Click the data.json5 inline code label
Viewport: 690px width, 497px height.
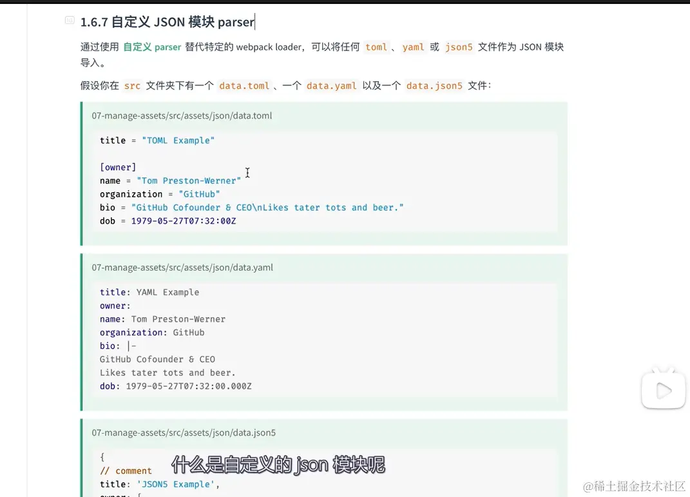point(434,85)
